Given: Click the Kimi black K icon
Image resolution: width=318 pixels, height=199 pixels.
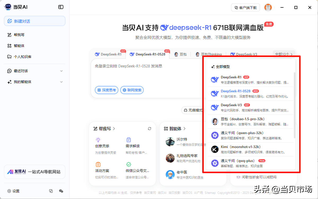Looking at the screenshot, I should [215, 149].
